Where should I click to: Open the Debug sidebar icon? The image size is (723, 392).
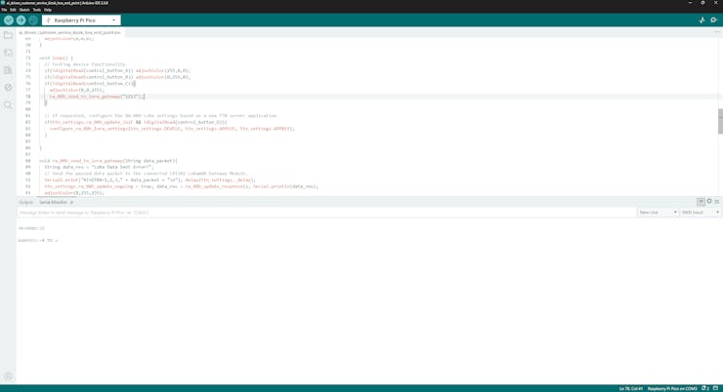pos(8,88)
